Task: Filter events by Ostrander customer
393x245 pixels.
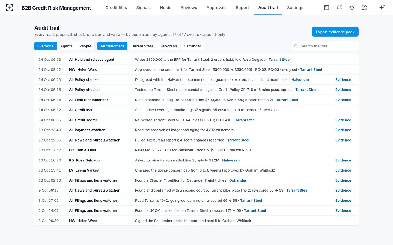Action: 192,46
